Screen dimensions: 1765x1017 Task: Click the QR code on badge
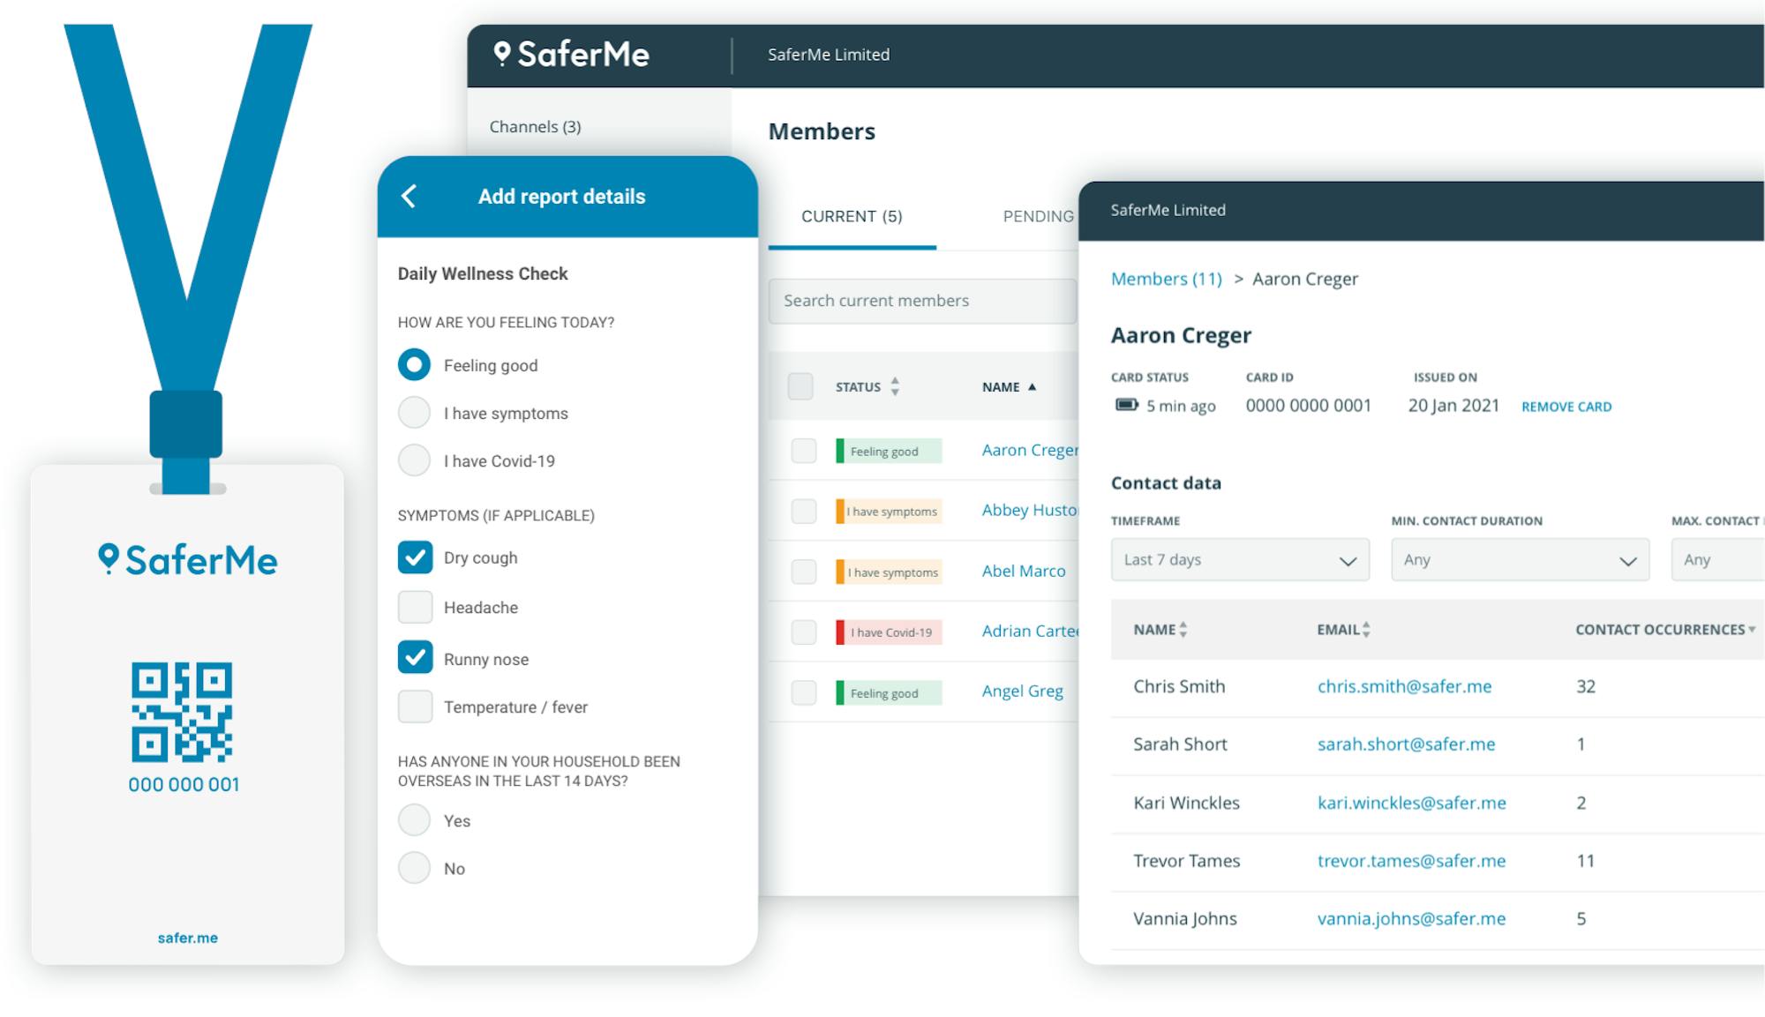click(x=182, y=712)
